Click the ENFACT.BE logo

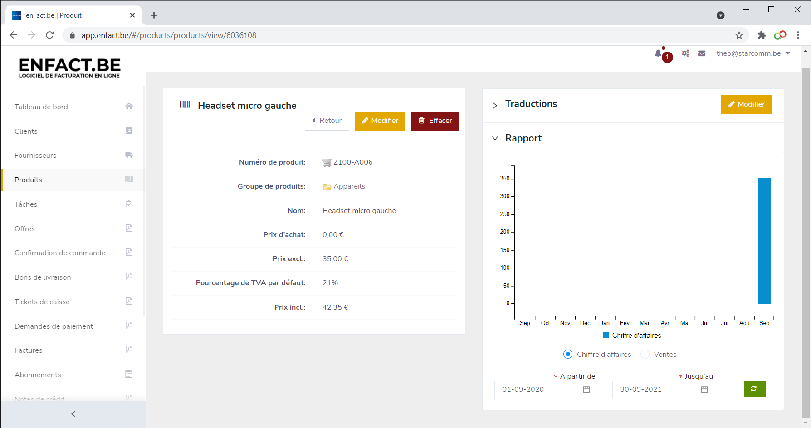pos(69,68)
